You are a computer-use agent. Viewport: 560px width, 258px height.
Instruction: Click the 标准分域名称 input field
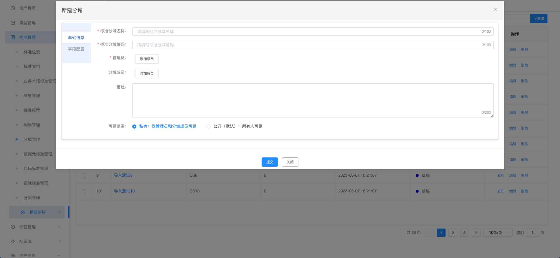coord(307,31)
